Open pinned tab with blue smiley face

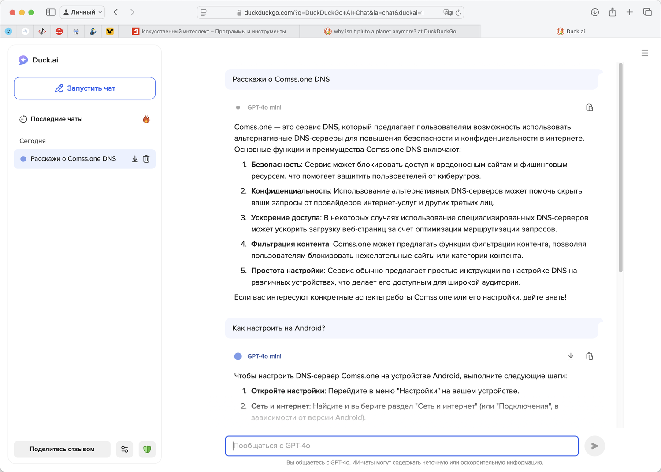click(x=8, y=31)
